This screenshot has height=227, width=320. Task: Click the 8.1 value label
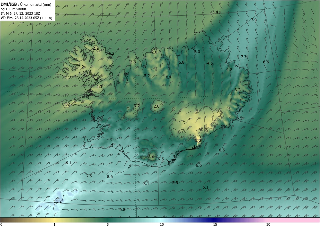[146, 183]
